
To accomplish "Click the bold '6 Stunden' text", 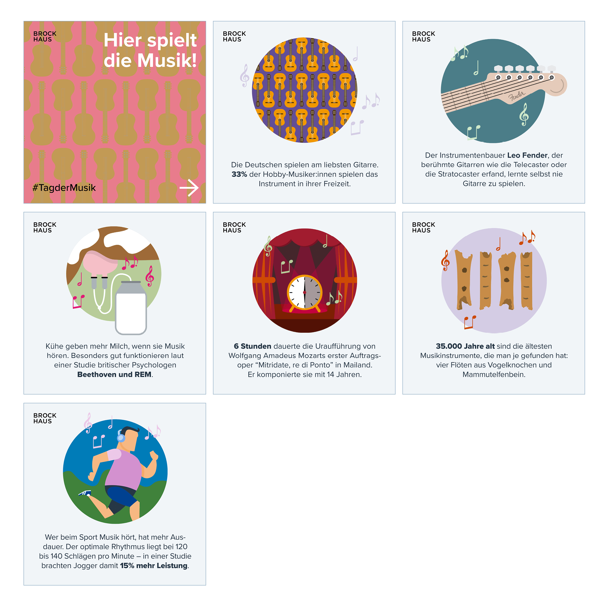I will [x=253, y=346].
